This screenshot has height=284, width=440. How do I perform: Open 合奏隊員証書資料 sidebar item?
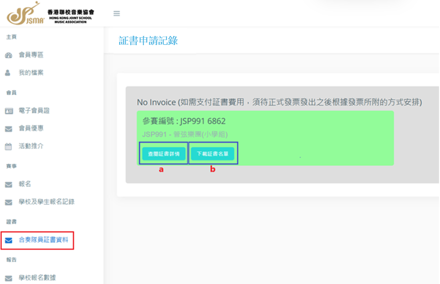(x=43, y=240)
